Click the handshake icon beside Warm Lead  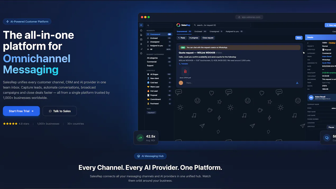click(148, 87)
